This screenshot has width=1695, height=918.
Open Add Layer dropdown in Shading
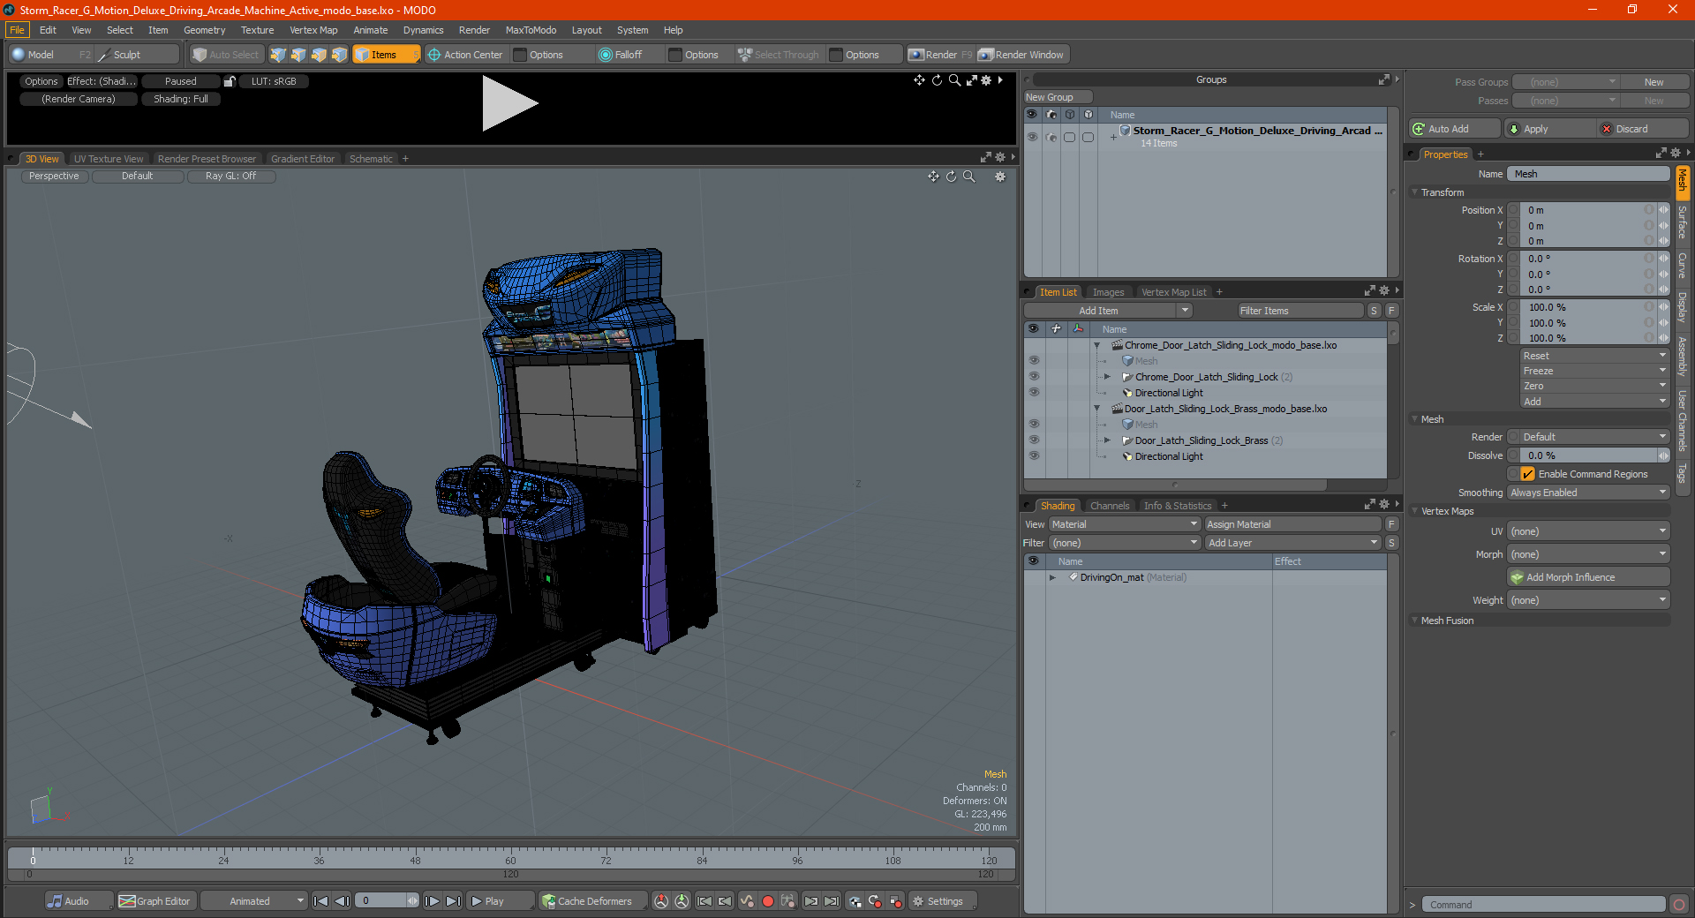pos(1293,543)
